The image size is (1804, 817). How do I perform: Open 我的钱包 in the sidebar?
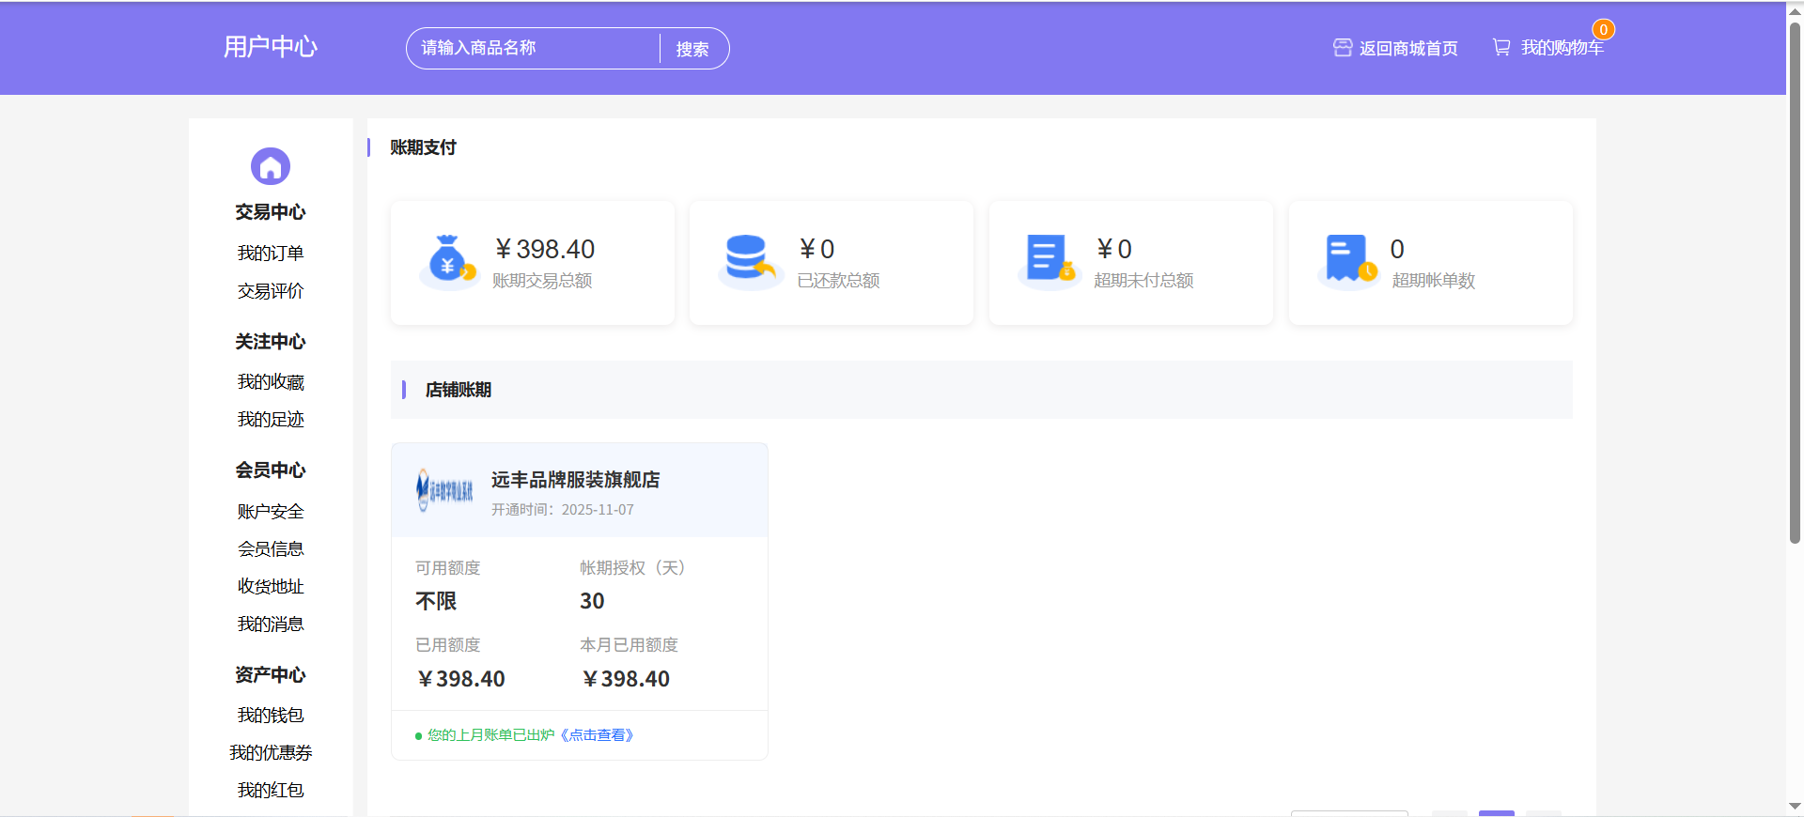[x=271, y=716]
